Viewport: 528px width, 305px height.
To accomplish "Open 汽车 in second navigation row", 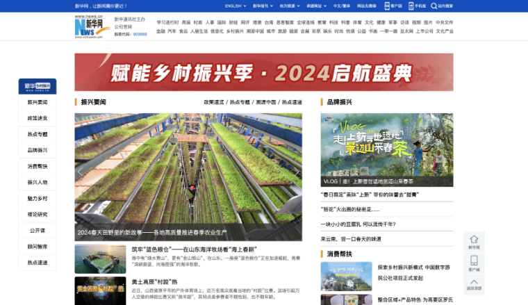I will [172, 31].
